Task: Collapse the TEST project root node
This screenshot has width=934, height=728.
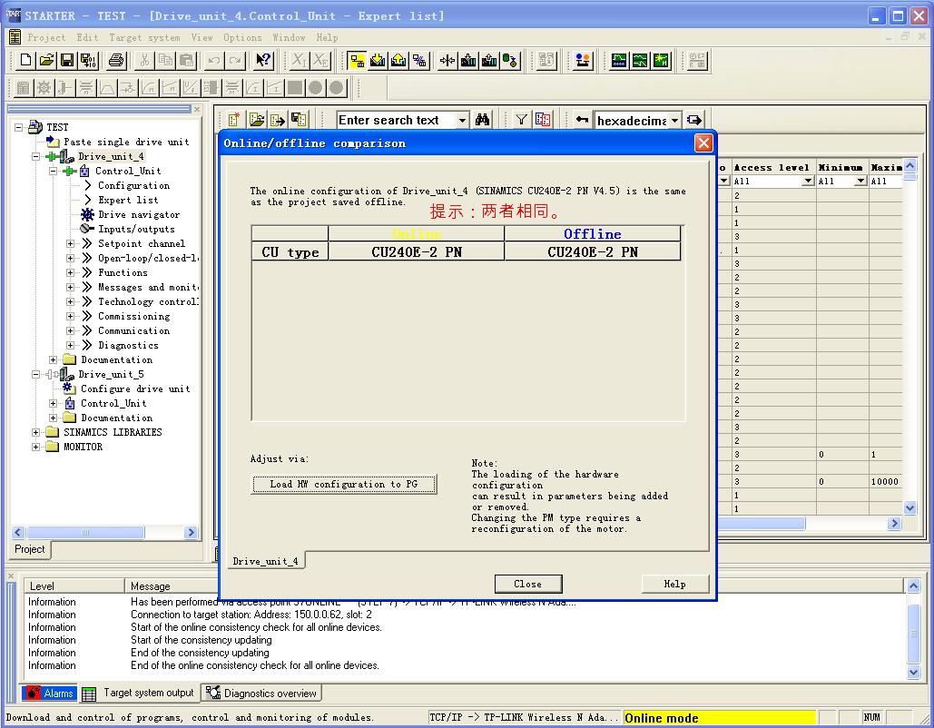Action: pyautogui.click(x=18, y=127)
